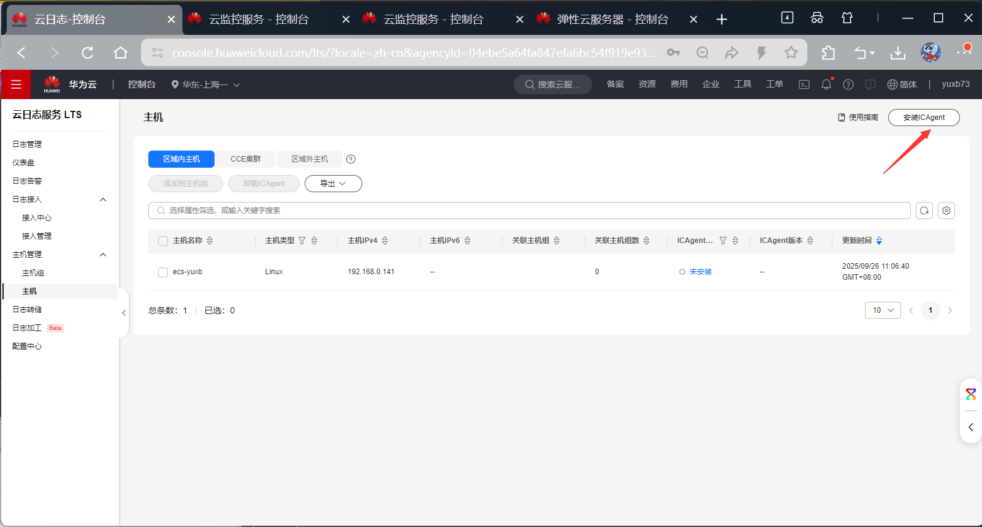Sort by ICAgent版本 column

(810, 241)
